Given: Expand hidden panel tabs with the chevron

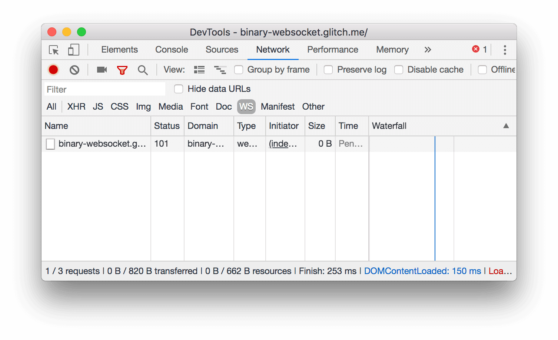Looking at the screenshot, I should (428, 50).
